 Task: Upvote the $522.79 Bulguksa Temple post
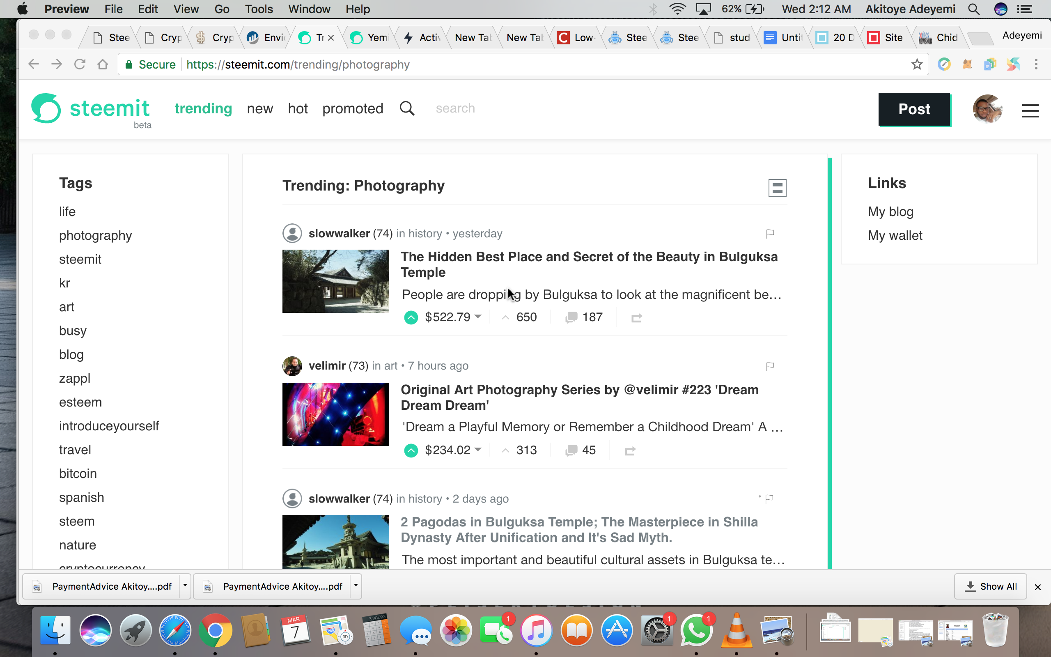tap(411, 318)
